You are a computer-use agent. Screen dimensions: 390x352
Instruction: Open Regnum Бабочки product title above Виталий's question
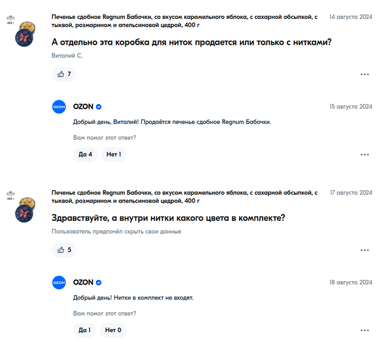click(x=184, y=21)
